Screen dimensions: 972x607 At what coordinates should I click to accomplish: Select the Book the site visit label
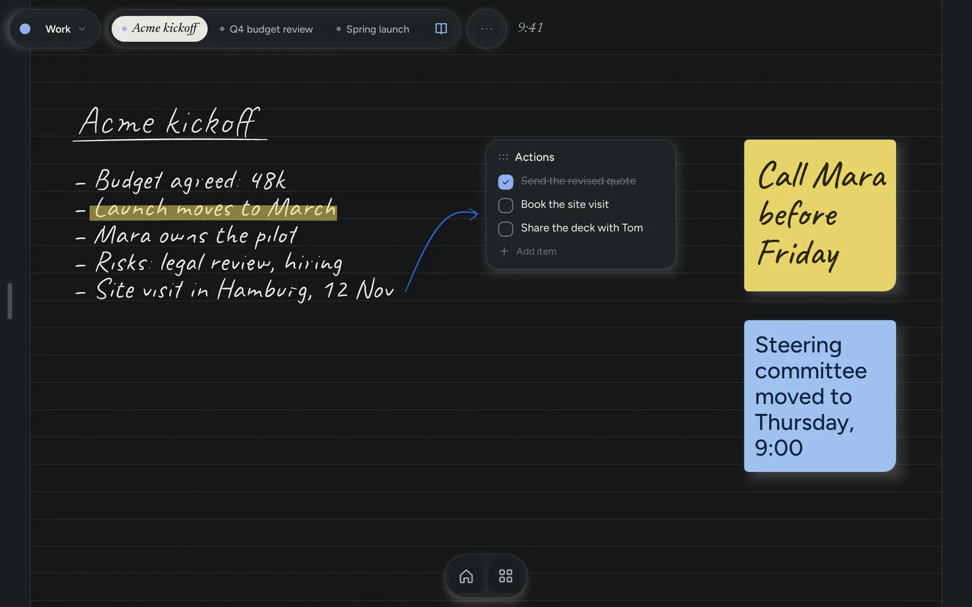point(565,205)
